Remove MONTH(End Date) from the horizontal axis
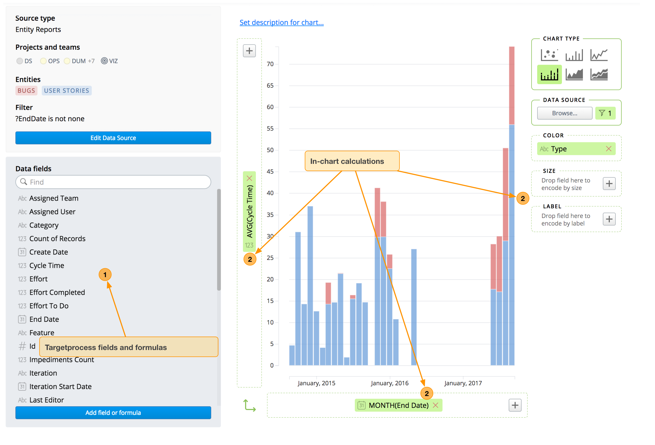 [436, 405]
